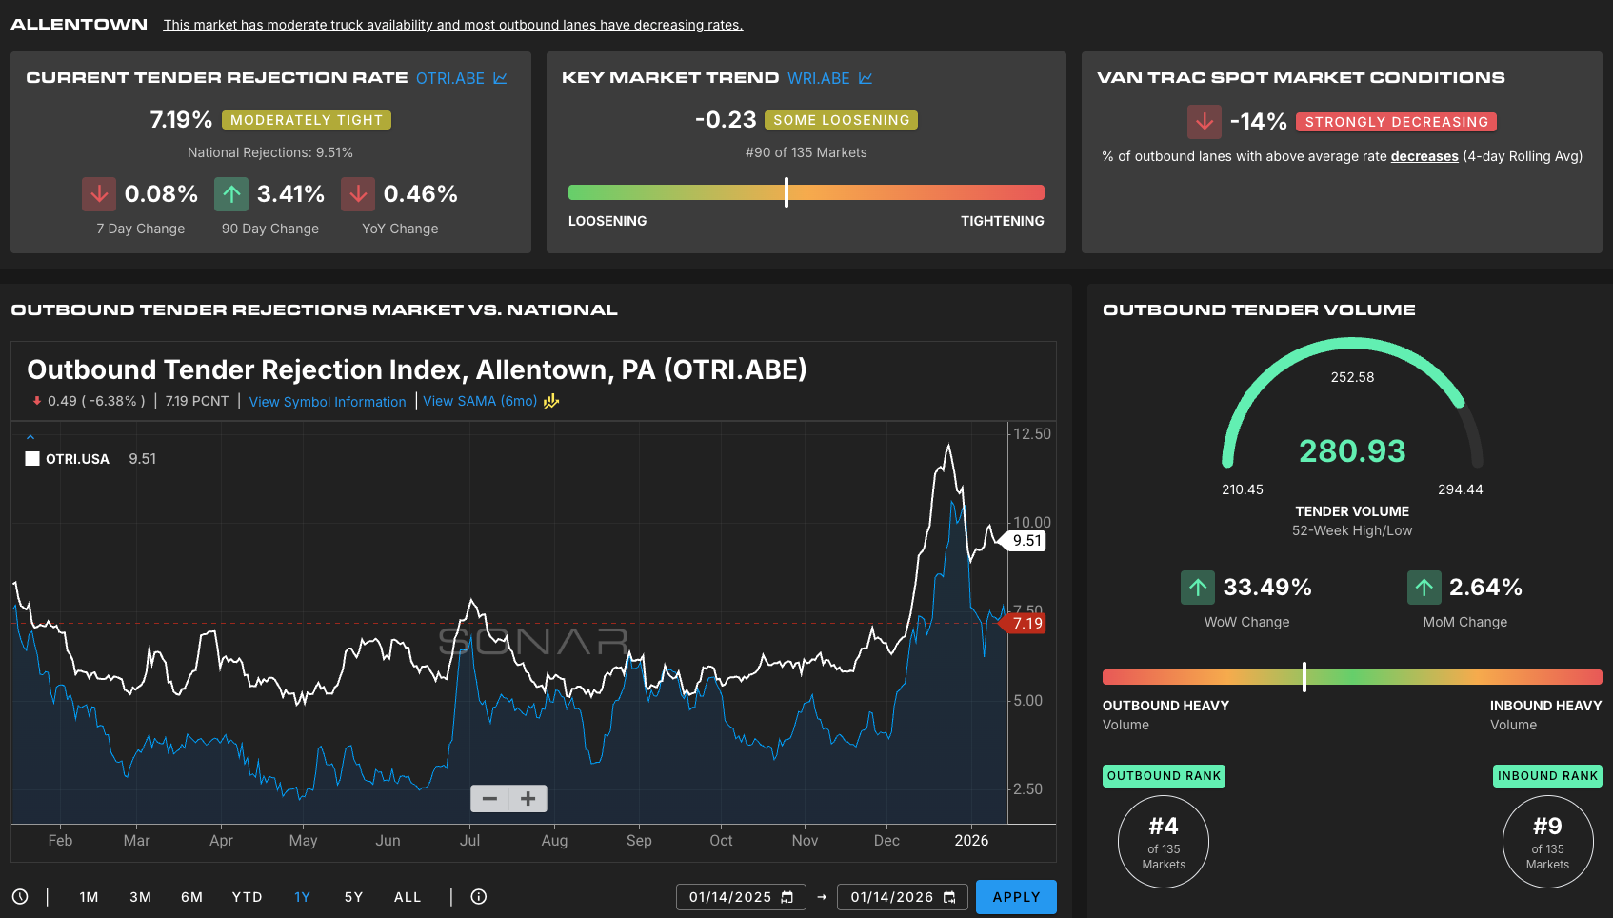This screenshot has height=918, width=1613.
Task: Open the start date calendar icon
Action: (x=787, y=897)
